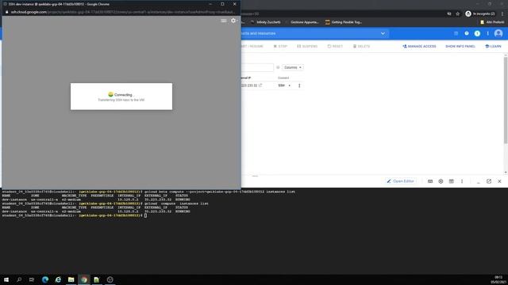508x285 pixels.
Task: Open the SSH window settings gear
Action: click(x=233, y=21)
